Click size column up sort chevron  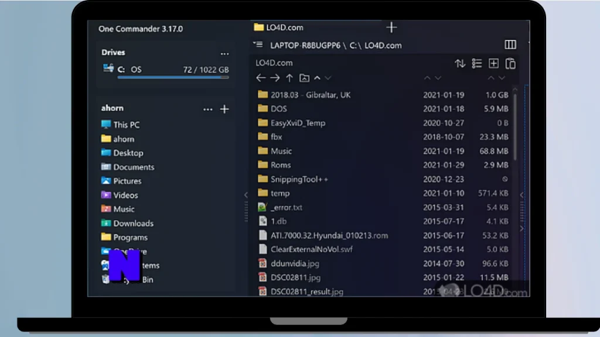point(491,78)
